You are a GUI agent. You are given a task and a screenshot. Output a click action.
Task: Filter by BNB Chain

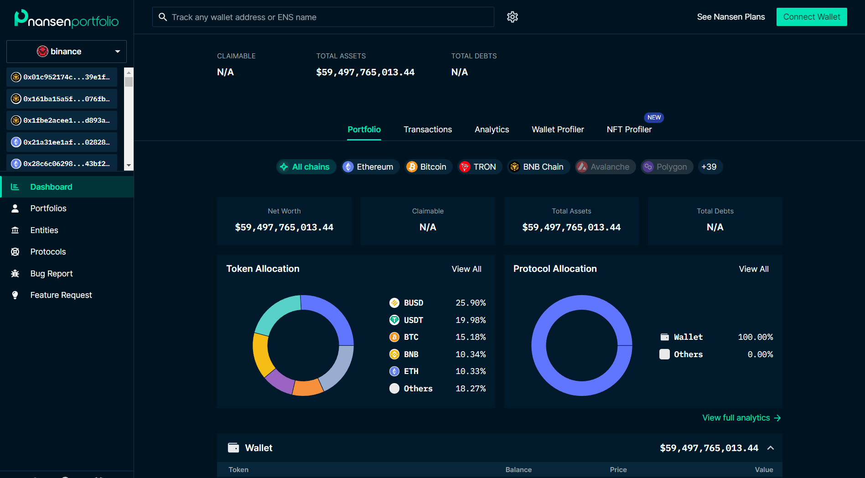[539, 167]
